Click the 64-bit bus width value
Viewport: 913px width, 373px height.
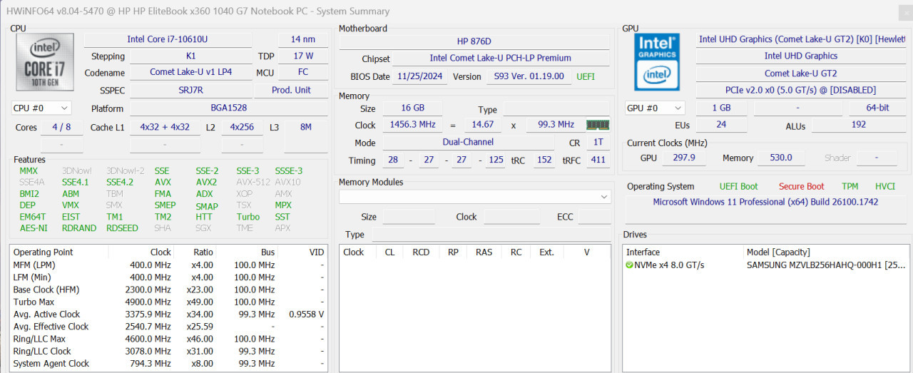click(x=877, y=108)
